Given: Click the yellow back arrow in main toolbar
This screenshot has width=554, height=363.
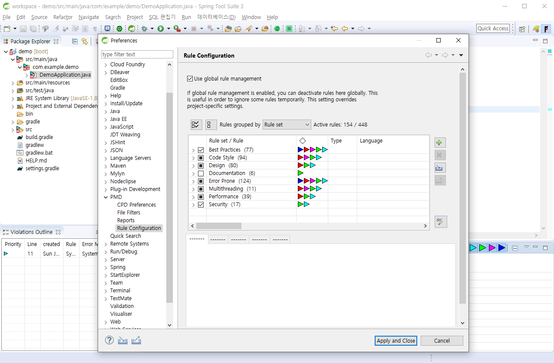Looking at the screenshot, I should tap(345, 29).
